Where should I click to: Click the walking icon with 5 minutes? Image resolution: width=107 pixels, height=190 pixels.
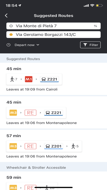coord(75,146)
